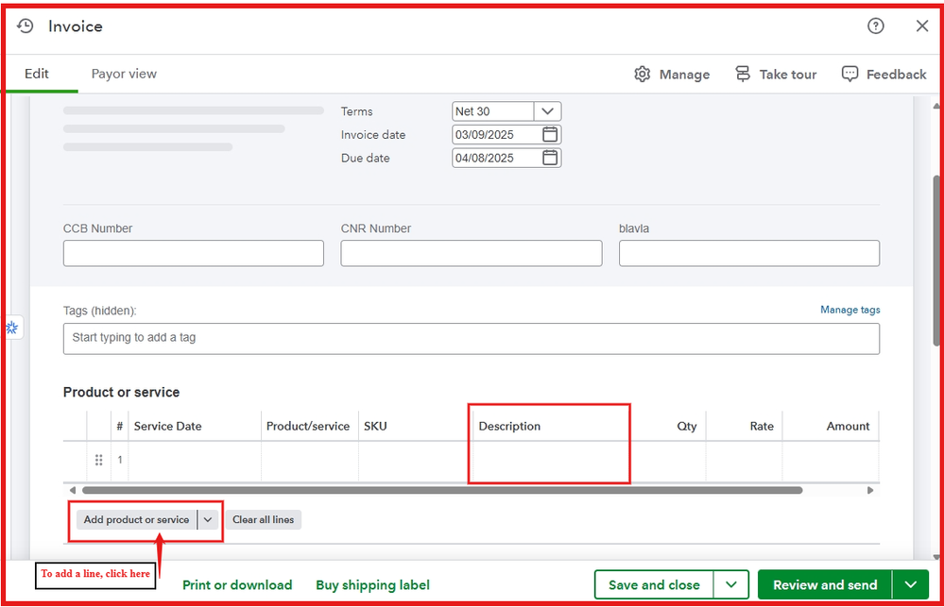Expand the Review and send options arrow
The image size is (944, 607).
(x=910, y=584)
